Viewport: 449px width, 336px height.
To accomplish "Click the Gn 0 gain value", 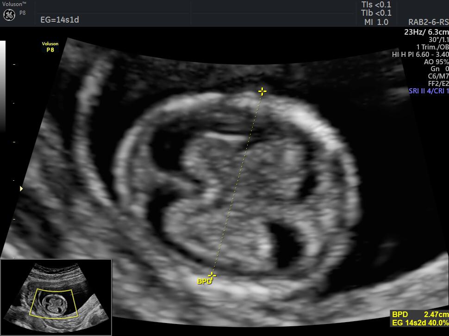I will pyautogui.click(x=439, y=69).
